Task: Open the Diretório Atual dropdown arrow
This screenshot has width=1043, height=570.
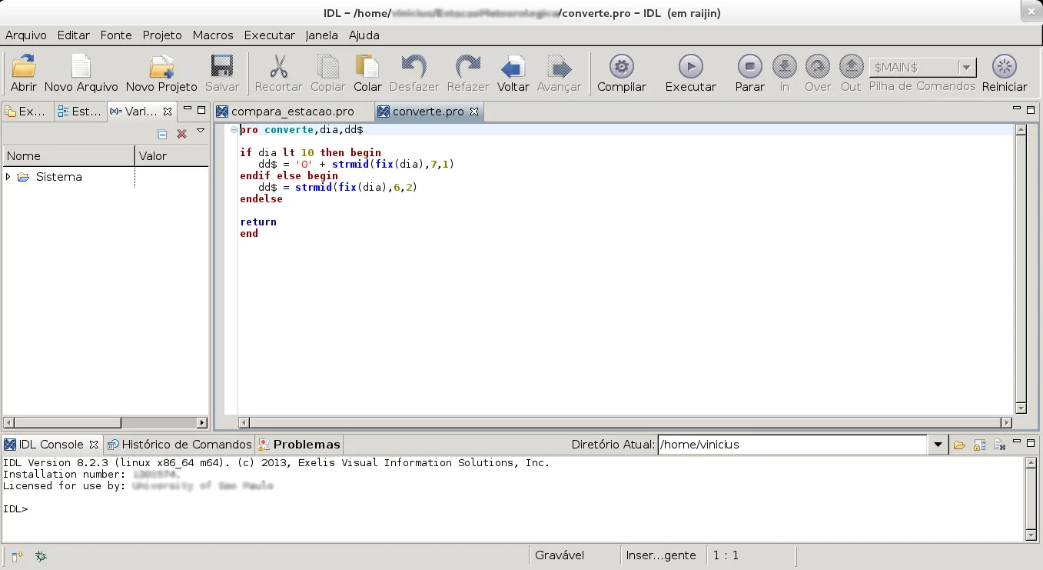Action: [x=937, y=445]
